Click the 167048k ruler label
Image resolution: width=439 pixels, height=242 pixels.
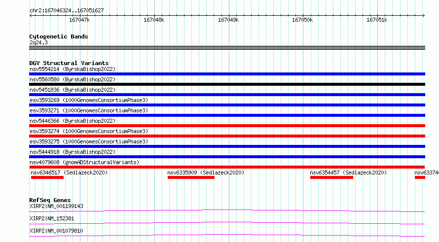point(154,20)
